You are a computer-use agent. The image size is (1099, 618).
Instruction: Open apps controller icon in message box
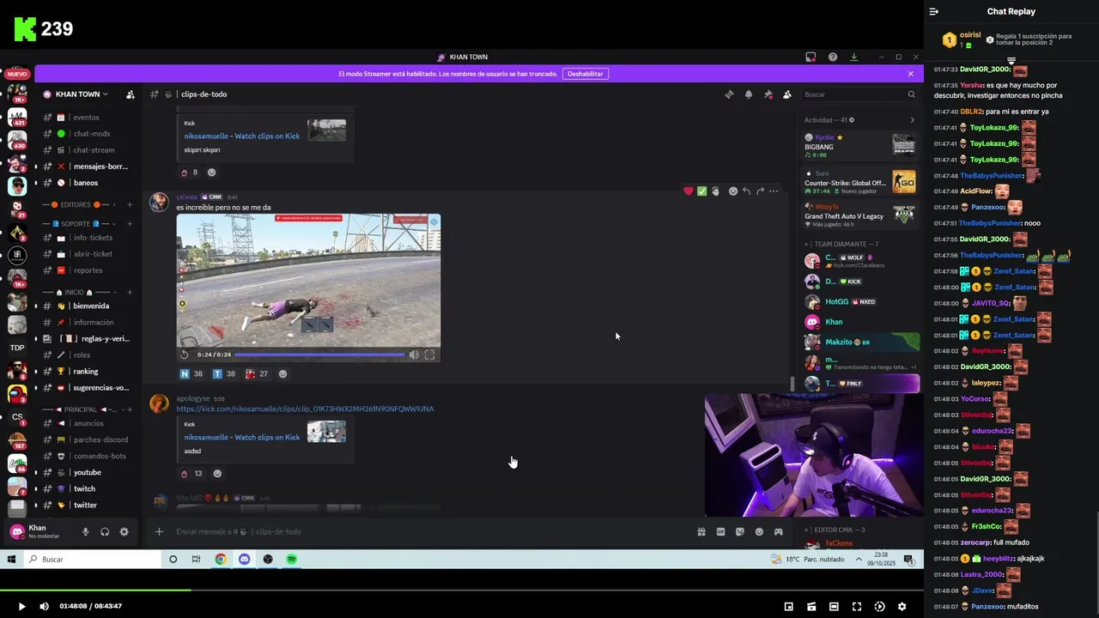pyautogui.click(x=779, y=532)
